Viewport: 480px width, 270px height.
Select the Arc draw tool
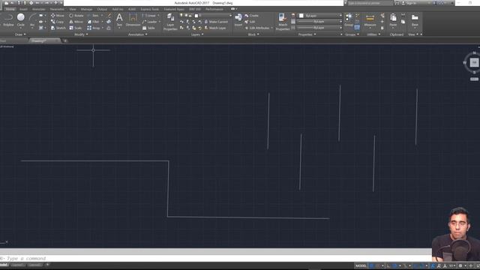tap(32, 20)
